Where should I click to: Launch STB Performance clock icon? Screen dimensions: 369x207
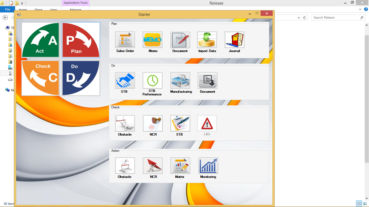coord(152,80)
